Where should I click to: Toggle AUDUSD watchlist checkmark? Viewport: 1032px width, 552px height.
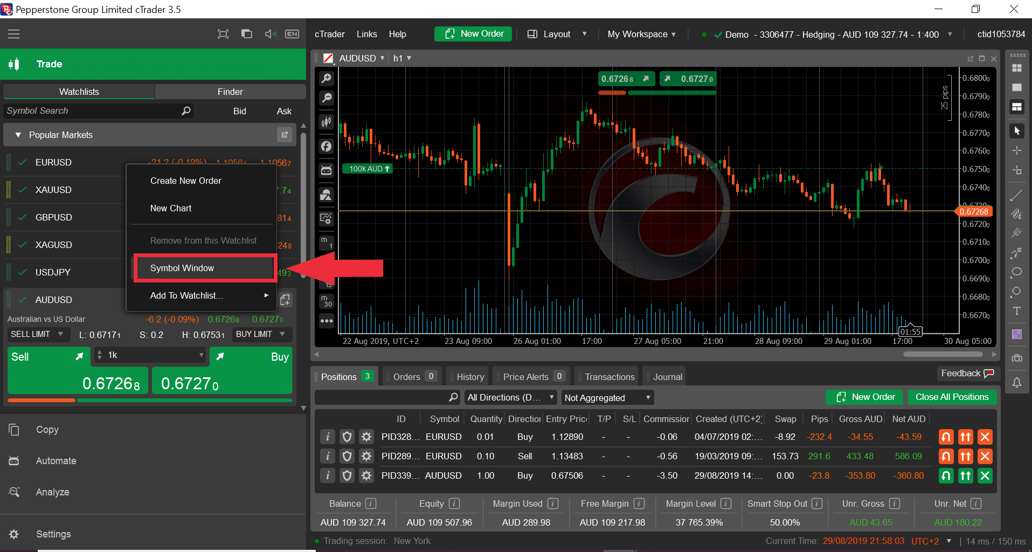point(23,300)
